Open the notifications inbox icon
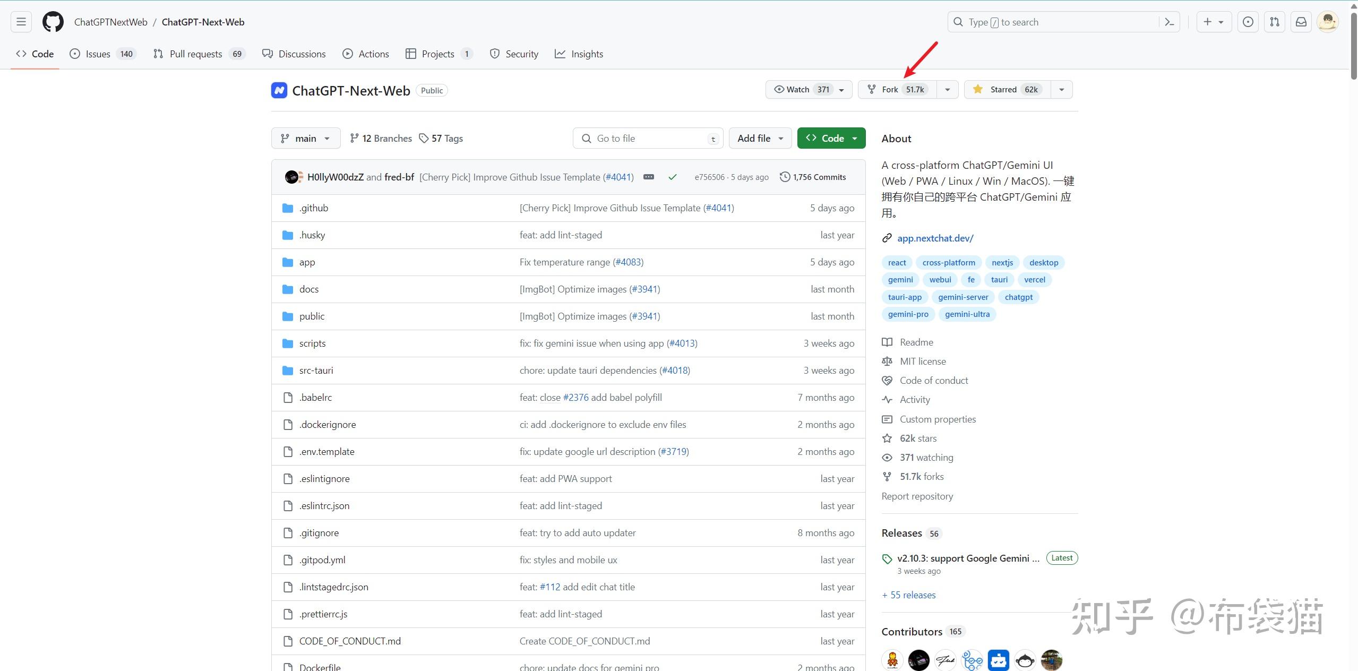This screenshot has width=1358, height=671. point(1301,22)
